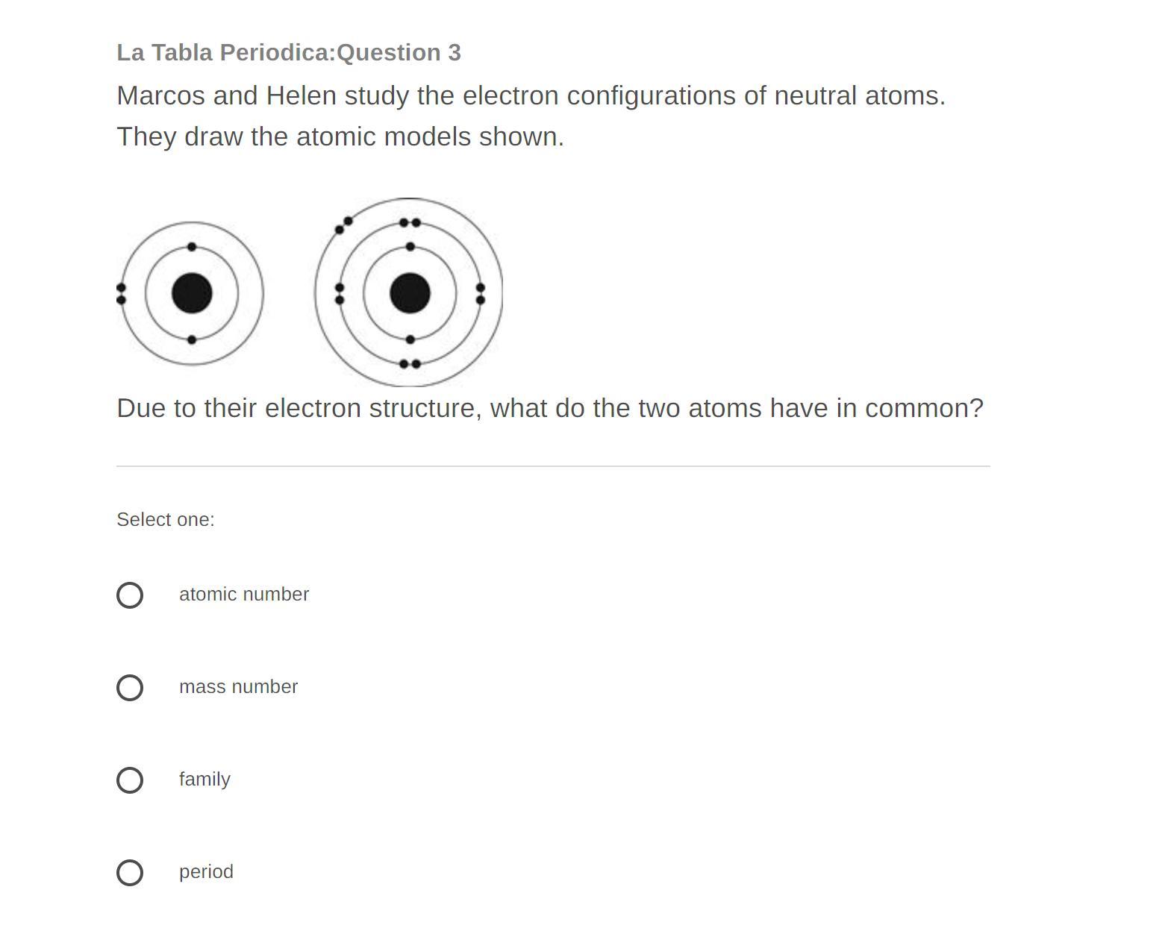The height and width of the screenshot is (928, 1171).
Task: Select the 'atomic number' radio button
Action: 130,595
